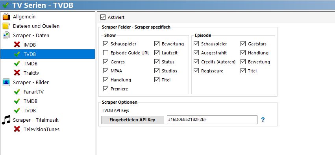
Task: Disable the MPAA show checkbox
Action: click(105, 71)
